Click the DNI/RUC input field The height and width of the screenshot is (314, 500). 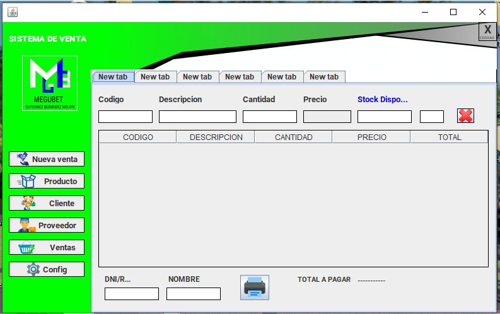(131, 294)
